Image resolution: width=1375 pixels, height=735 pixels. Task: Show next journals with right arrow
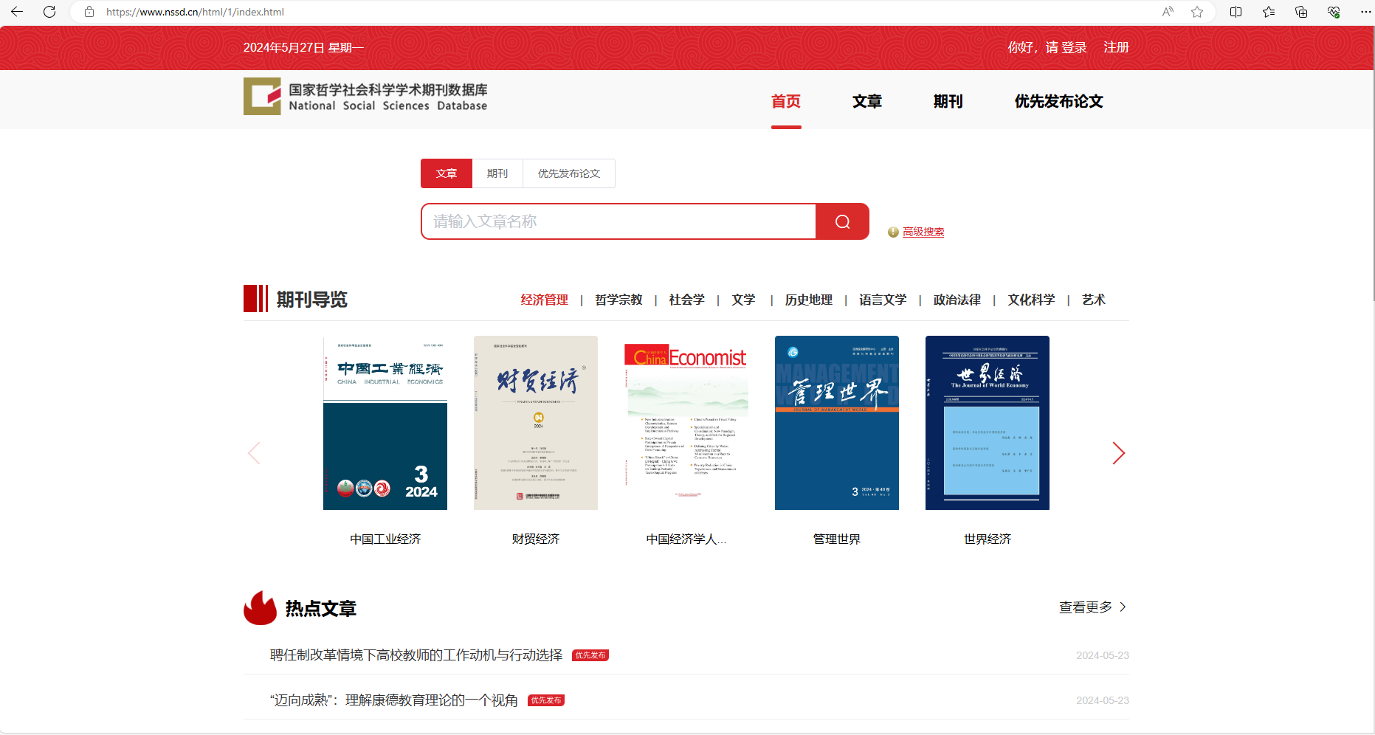[x=1118, y=453]
